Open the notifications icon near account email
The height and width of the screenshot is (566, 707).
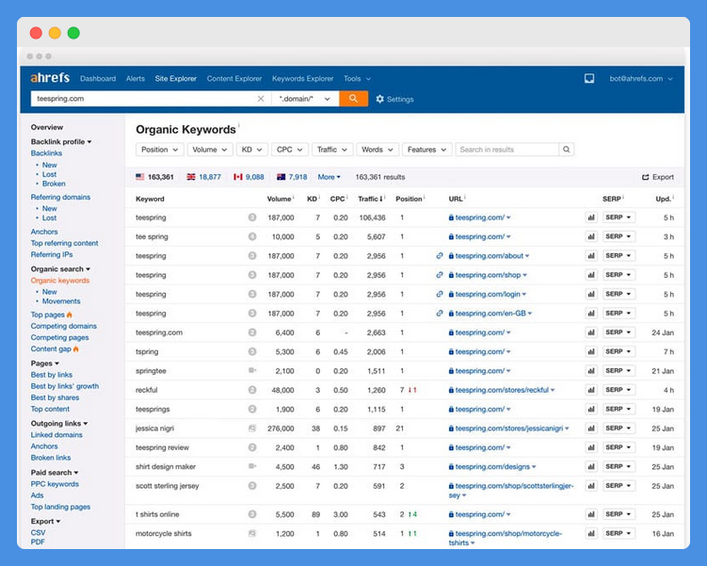pyautogui.click(x=589, y=78)
